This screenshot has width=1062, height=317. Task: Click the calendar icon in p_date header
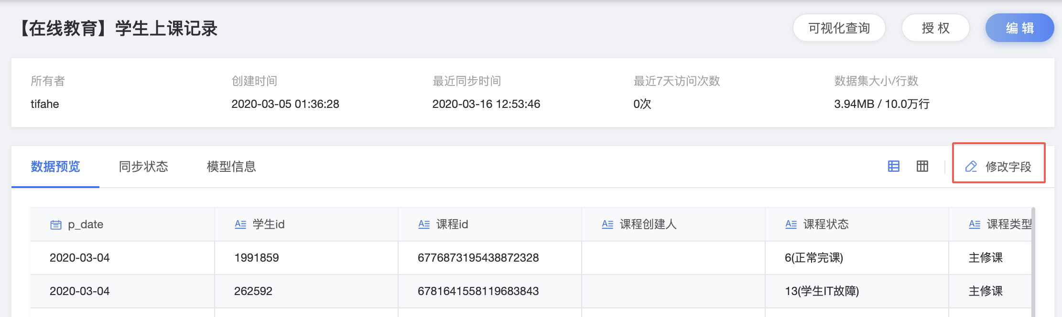coord(56,225)
